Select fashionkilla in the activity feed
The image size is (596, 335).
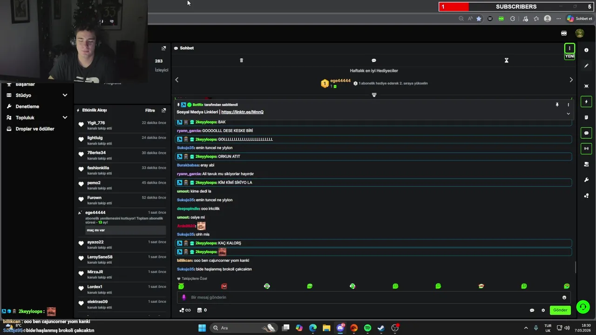point(98,168)
